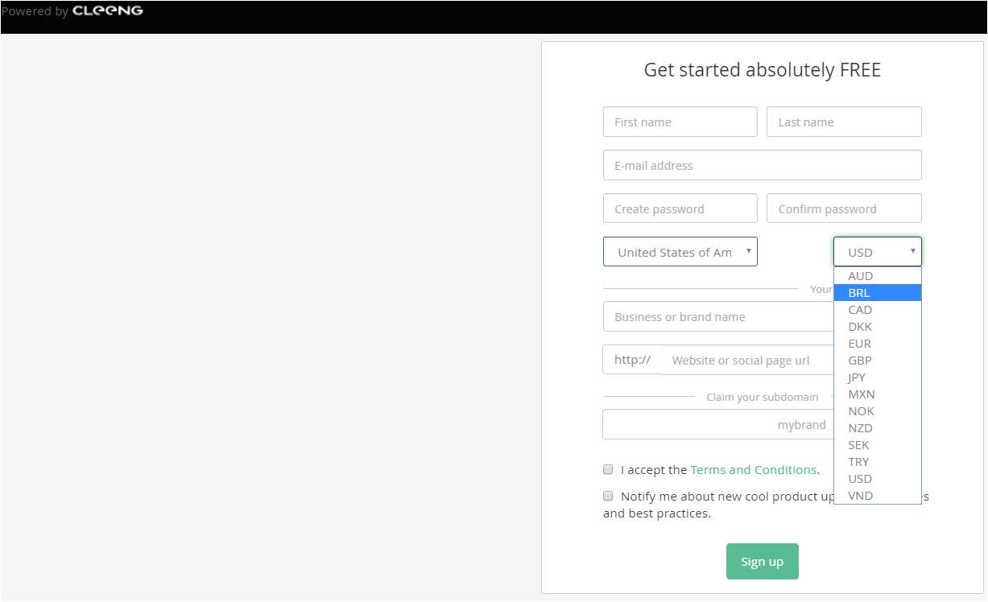
Task: Enable product updates notification checkbox
Action: 608,496
